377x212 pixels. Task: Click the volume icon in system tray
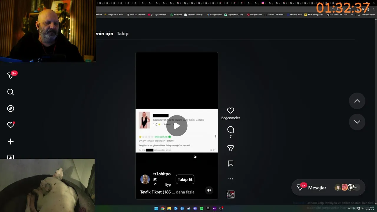pos(362,208)
